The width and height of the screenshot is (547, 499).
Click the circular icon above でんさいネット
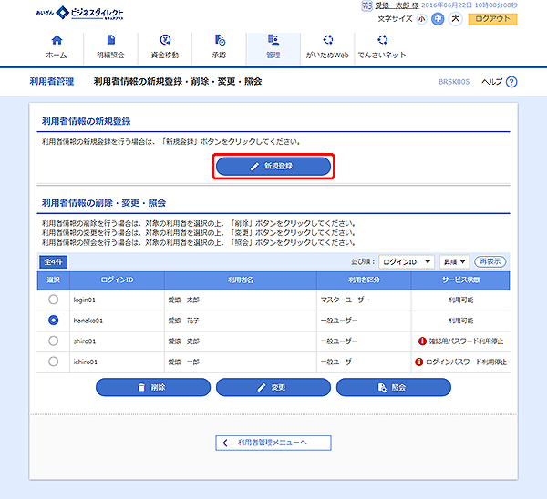click(x=382, y=40)
